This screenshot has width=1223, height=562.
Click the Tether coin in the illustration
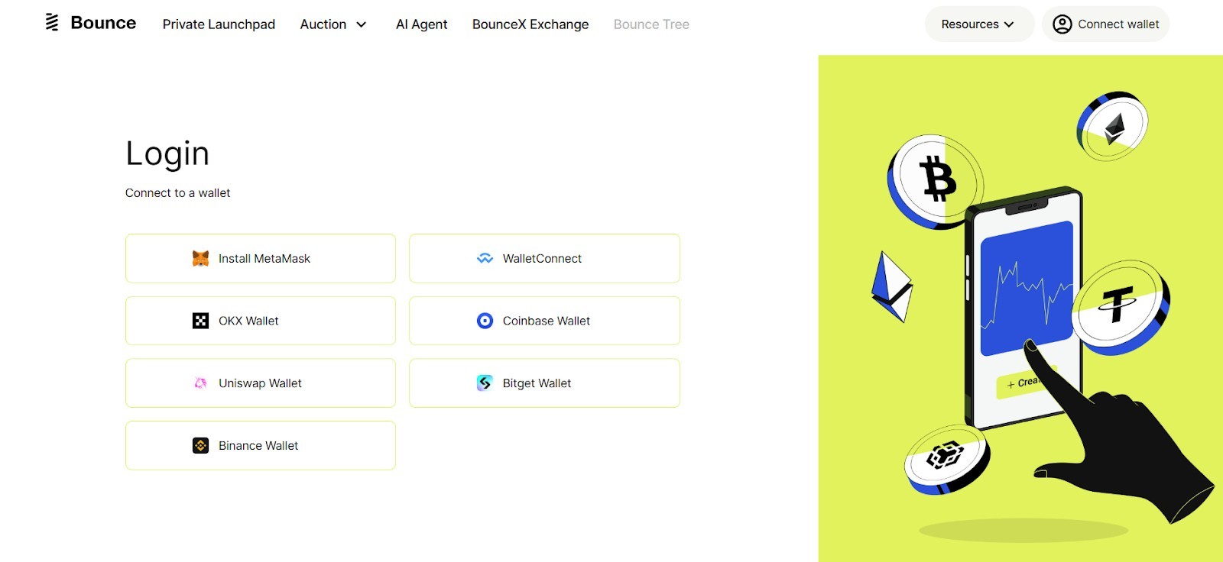1121,307
